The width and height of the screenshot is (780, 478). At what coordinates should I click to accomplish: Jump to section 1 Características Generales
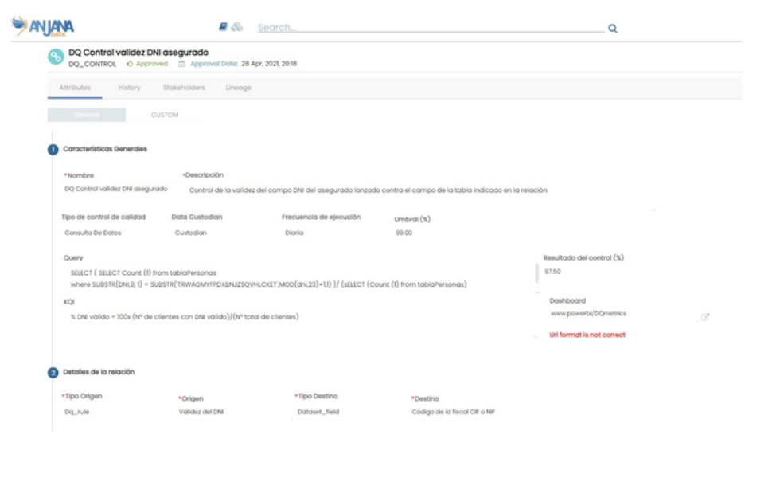[x=53, y=149]
